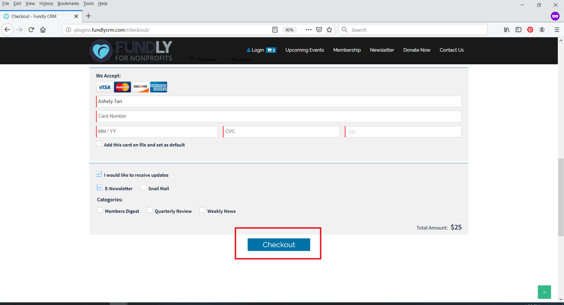Check the Weekly News category
The width and height of the screenshot is (564, 305).
(202, 210)
